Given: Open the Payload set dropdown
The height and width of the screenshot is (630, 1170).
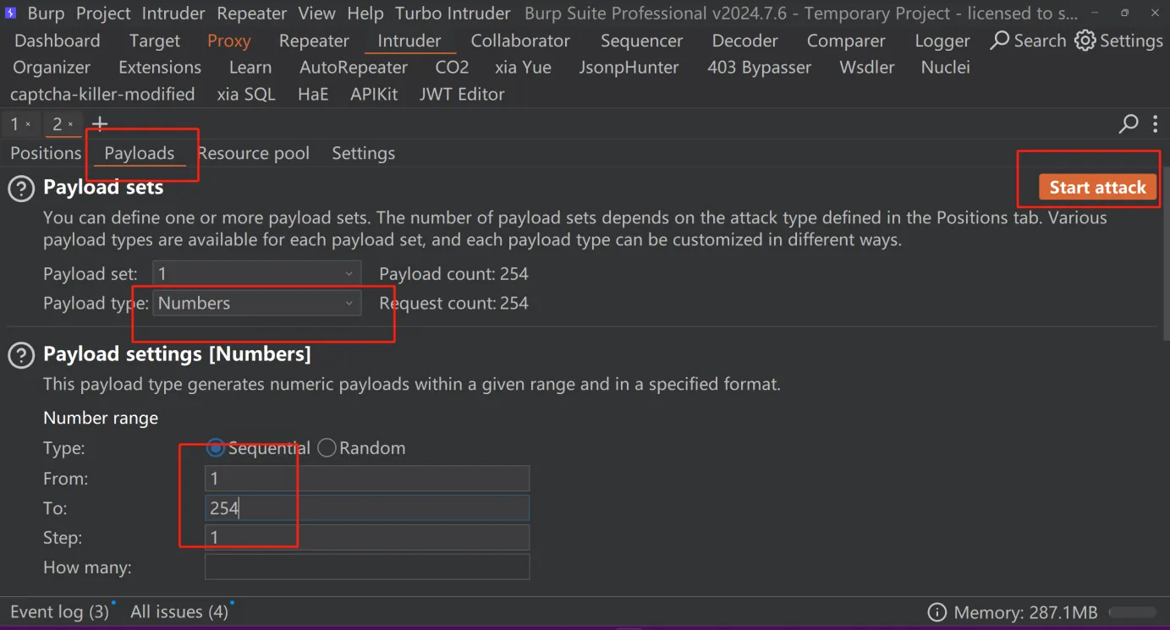Looking at the screenshot, I should (256, 274).
